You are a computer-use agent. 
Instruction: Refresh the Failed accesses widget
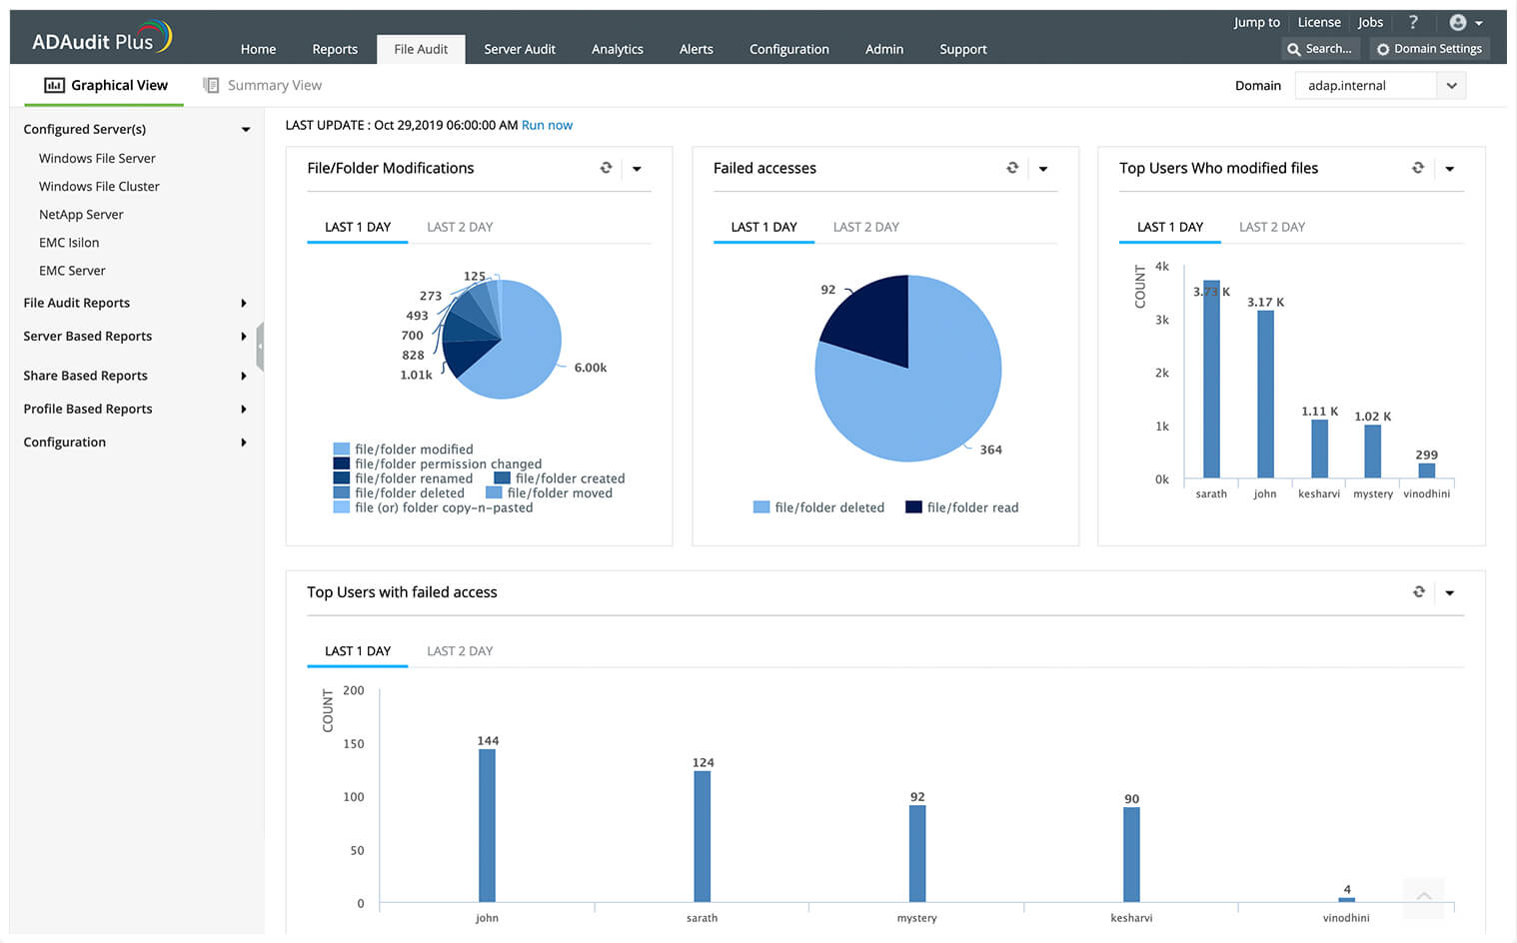(1012, 168)
